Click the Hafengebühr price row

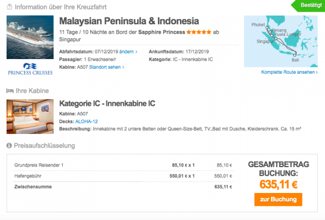[x=123, y=176]
